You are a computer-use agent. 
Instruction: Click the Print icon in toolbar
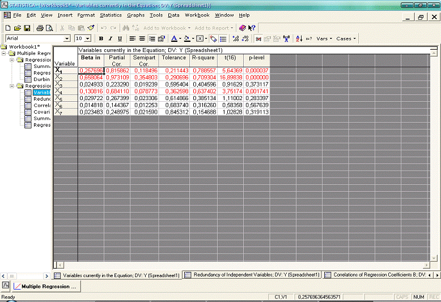point(40,28)
